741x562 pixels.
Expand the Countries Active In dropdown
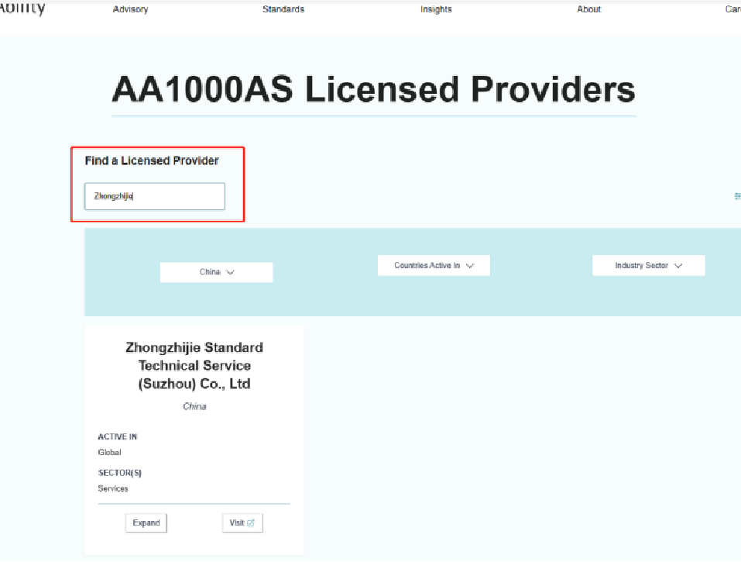434,266
